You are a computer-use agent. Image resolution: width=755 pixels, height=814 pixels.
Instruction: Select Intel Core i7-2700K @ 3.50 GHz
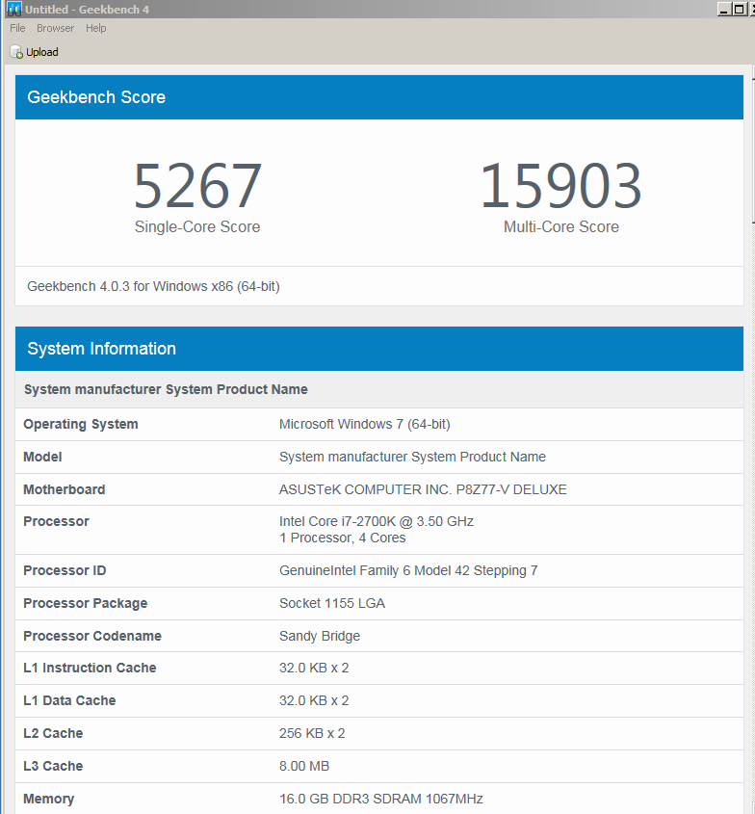click(377, 521)
